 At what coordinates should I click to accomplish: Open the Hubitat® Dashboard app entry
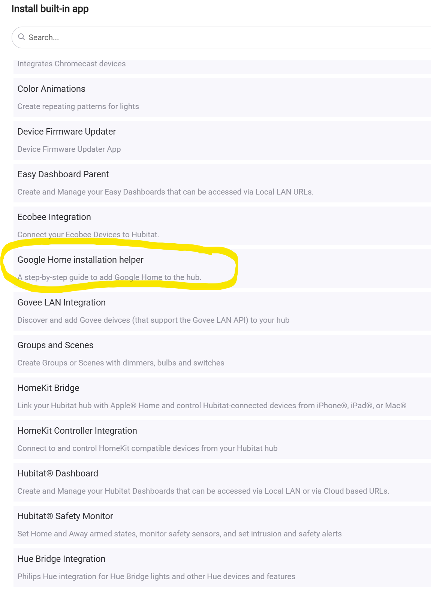click(222, 482)
